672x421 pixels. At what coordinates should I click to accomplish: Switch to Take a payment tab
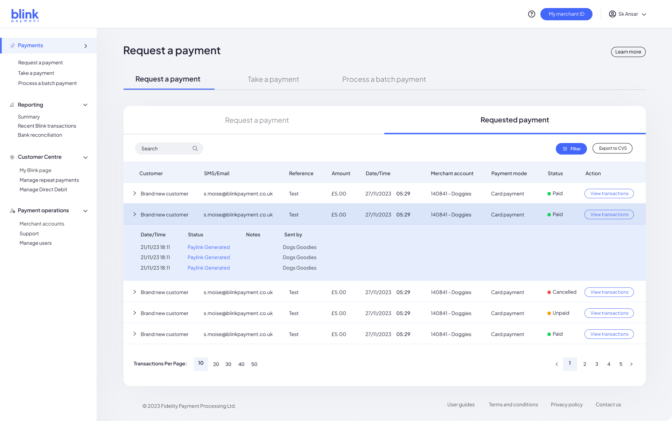pyautogui.click(x=273, y=79)
